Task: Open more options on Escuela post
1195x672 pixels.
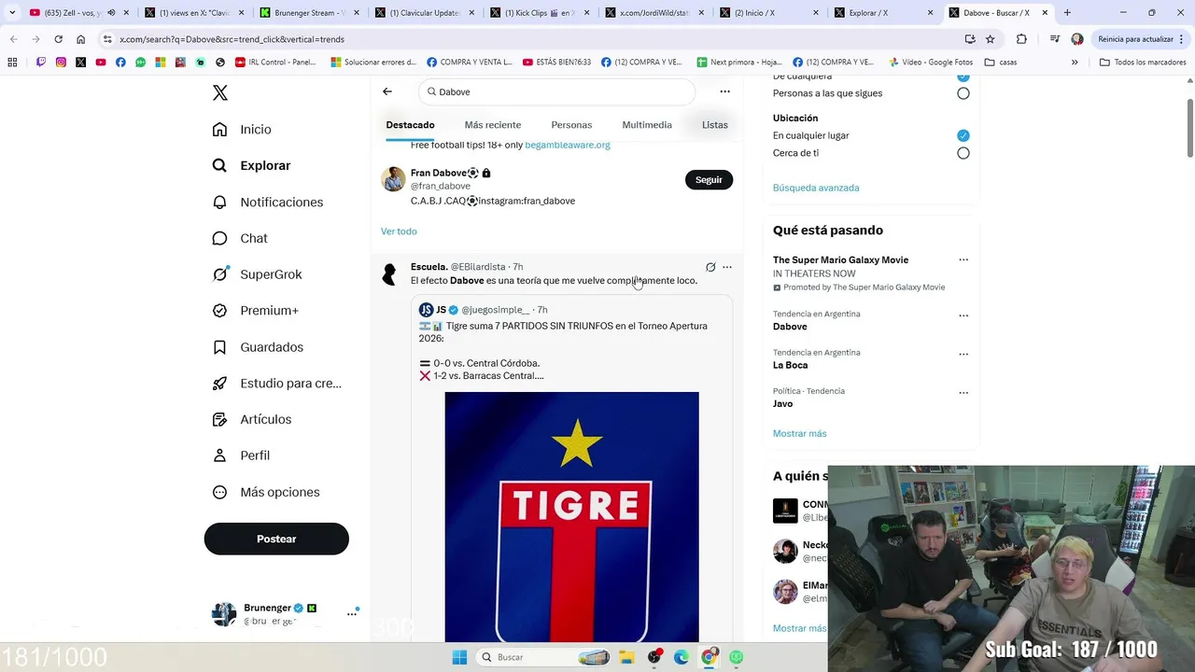Action: tap(727, 267)
